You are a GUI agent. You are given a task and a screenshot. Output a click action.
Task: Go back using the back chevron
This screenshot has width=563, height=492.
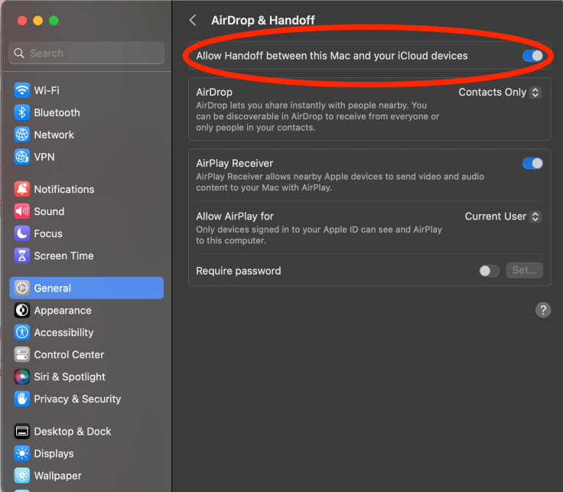coord(193,21)
